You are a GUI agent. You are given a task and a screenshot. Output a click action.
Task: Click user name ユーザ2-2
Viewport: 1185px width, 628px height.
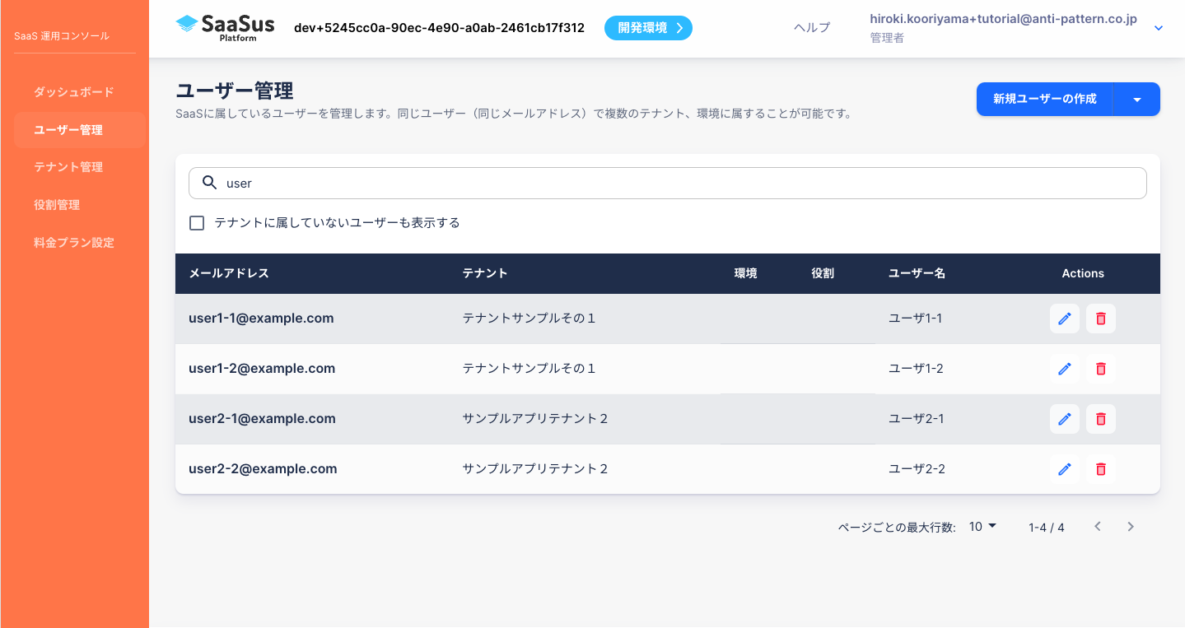pyautogui.click(x=917, y=469)
